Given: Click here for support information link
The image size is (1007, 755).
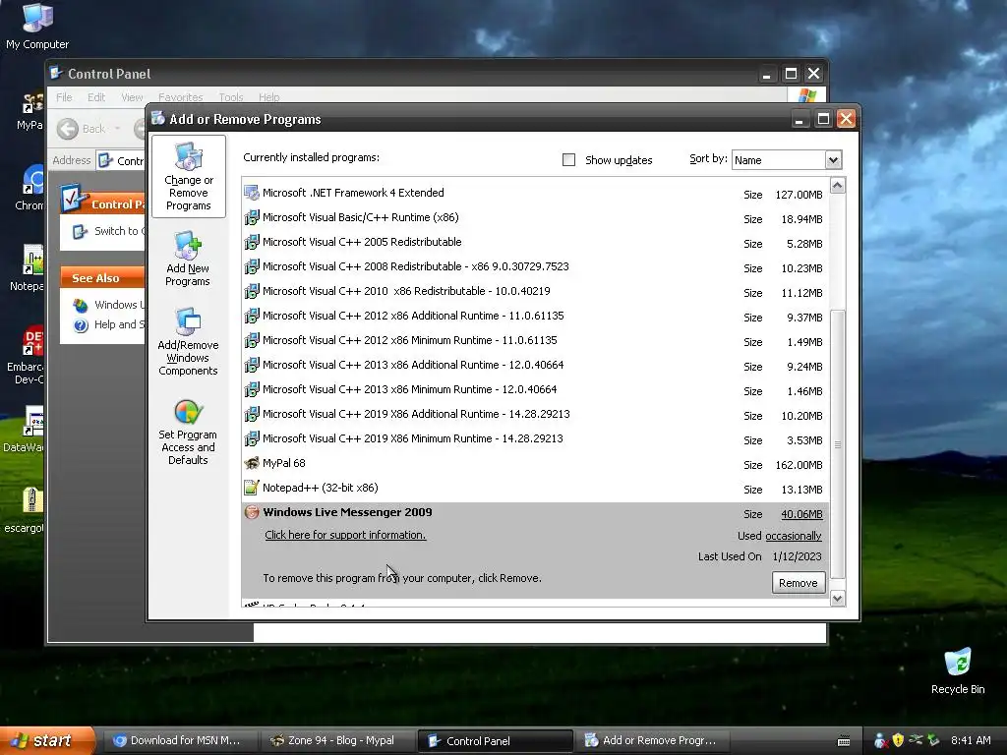Looking at the screenshot, I should [345, 535].
